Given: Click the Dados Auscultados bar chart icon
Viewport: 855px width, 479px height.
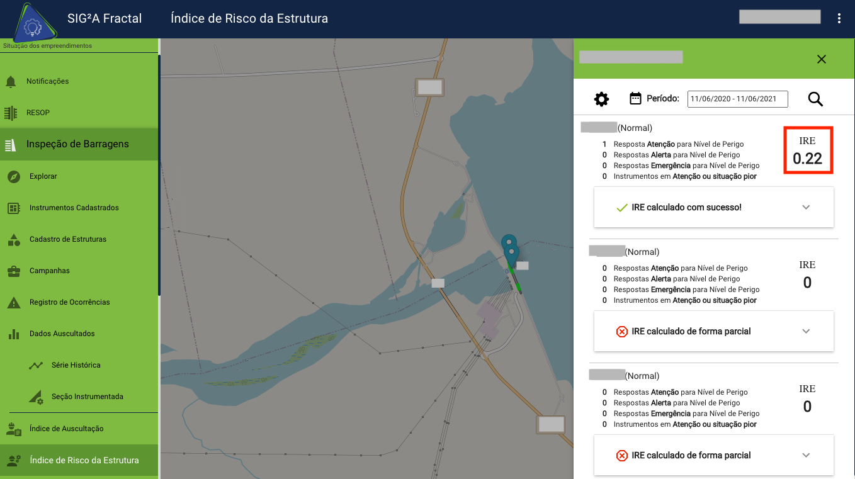Looking at the screenshot, I should [14, 334].
